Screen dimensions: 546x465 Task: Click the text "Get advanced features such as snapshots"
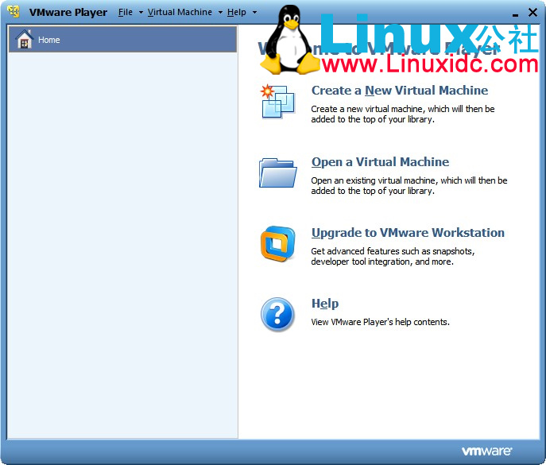click(393, 251)
